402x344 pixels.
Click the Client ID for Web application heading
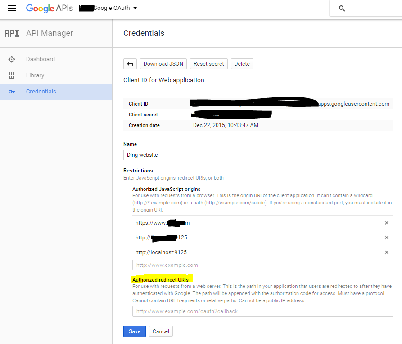pyautogui.click(x=164, y=80)
